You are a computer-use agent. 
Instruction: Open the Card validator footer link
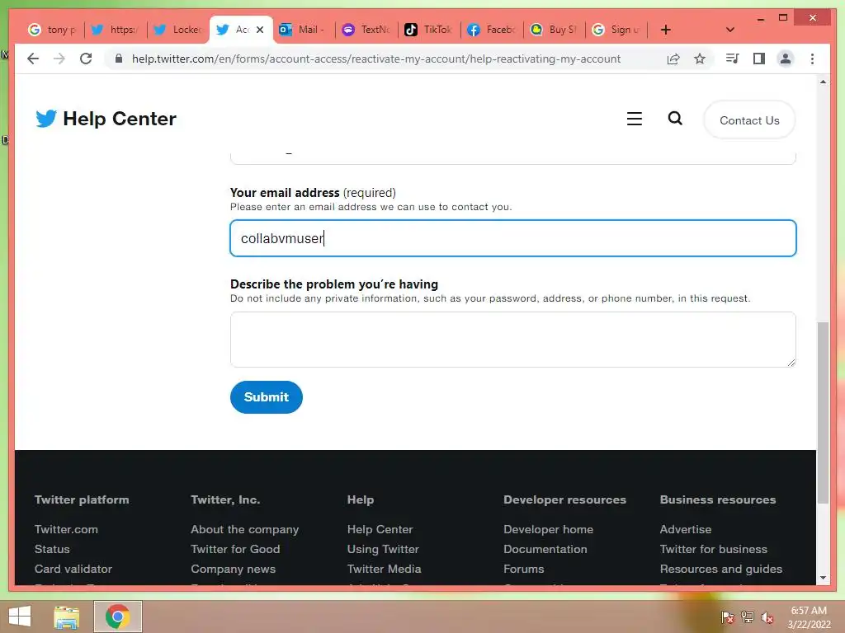coord(73,569)
